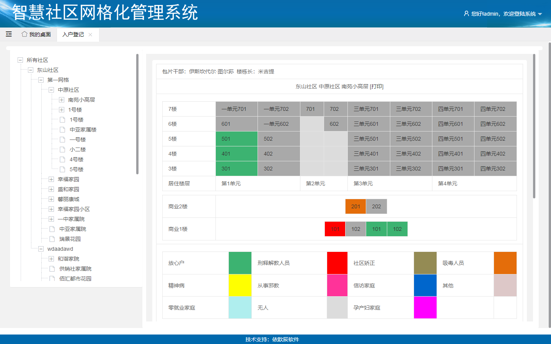
Task: Select the 入户登记 tab
Action: pos(73,34)
